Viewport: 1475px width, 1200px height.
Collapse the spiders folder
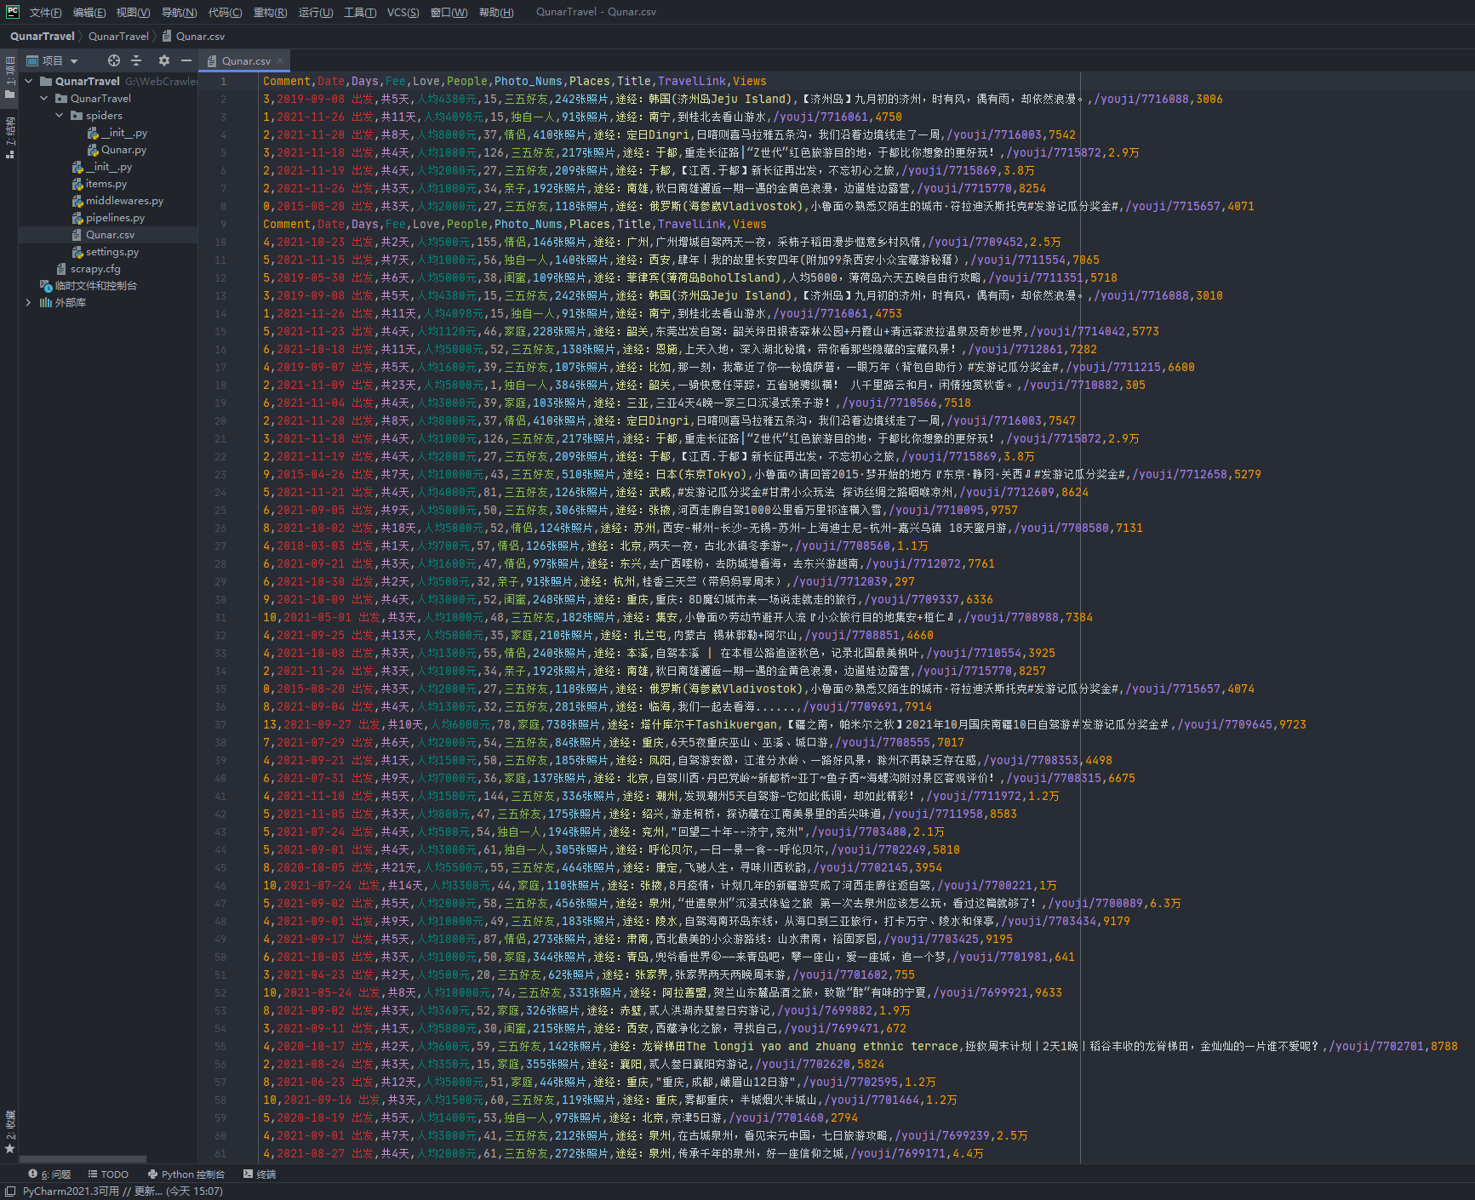click(x=58, y=115)
